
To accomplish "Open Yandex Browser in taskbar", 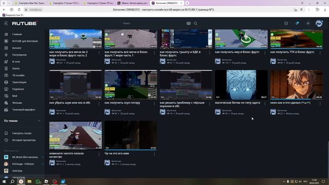I will [x=21, y=181].
